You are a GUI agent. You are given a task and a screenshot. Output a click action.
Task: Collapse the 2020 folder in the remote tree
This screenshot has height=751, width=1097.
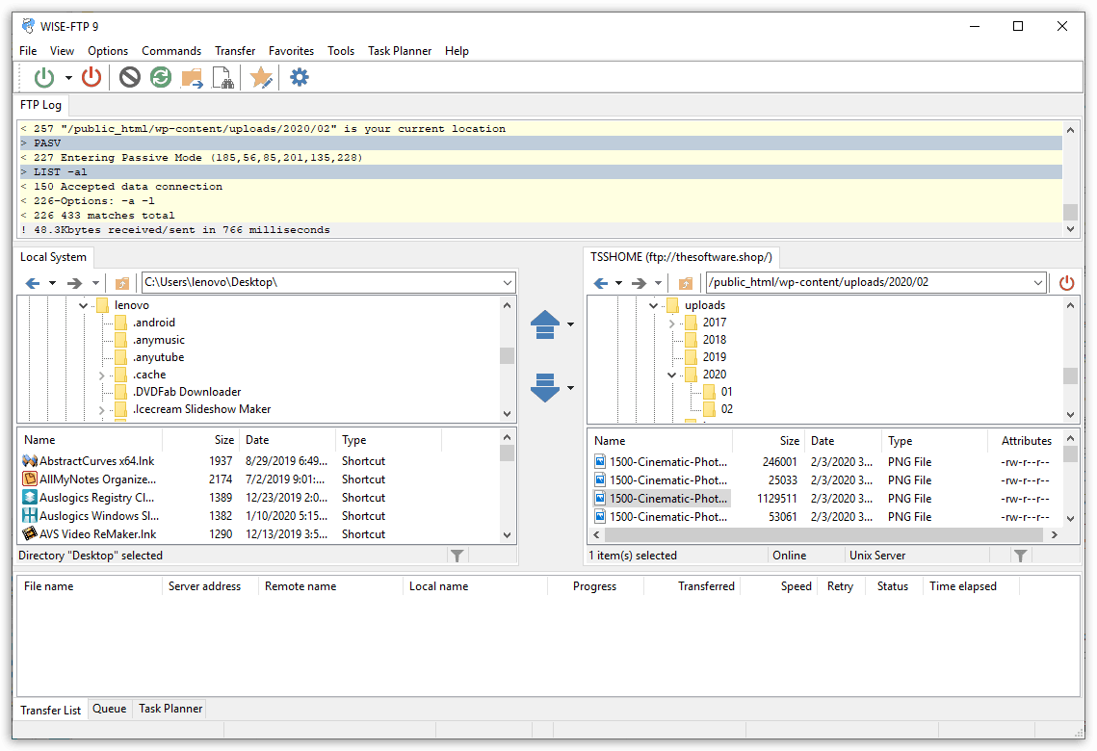pyautogui.click(x=671, y=375)
